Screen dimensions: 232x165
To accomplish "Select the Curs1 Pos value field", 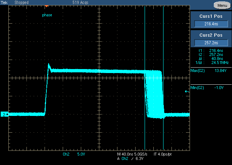I will coord(211,24).
